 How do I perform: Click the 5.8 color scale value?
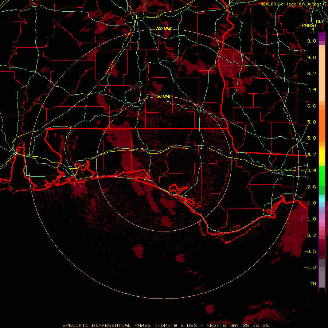(x=312, y=122)
